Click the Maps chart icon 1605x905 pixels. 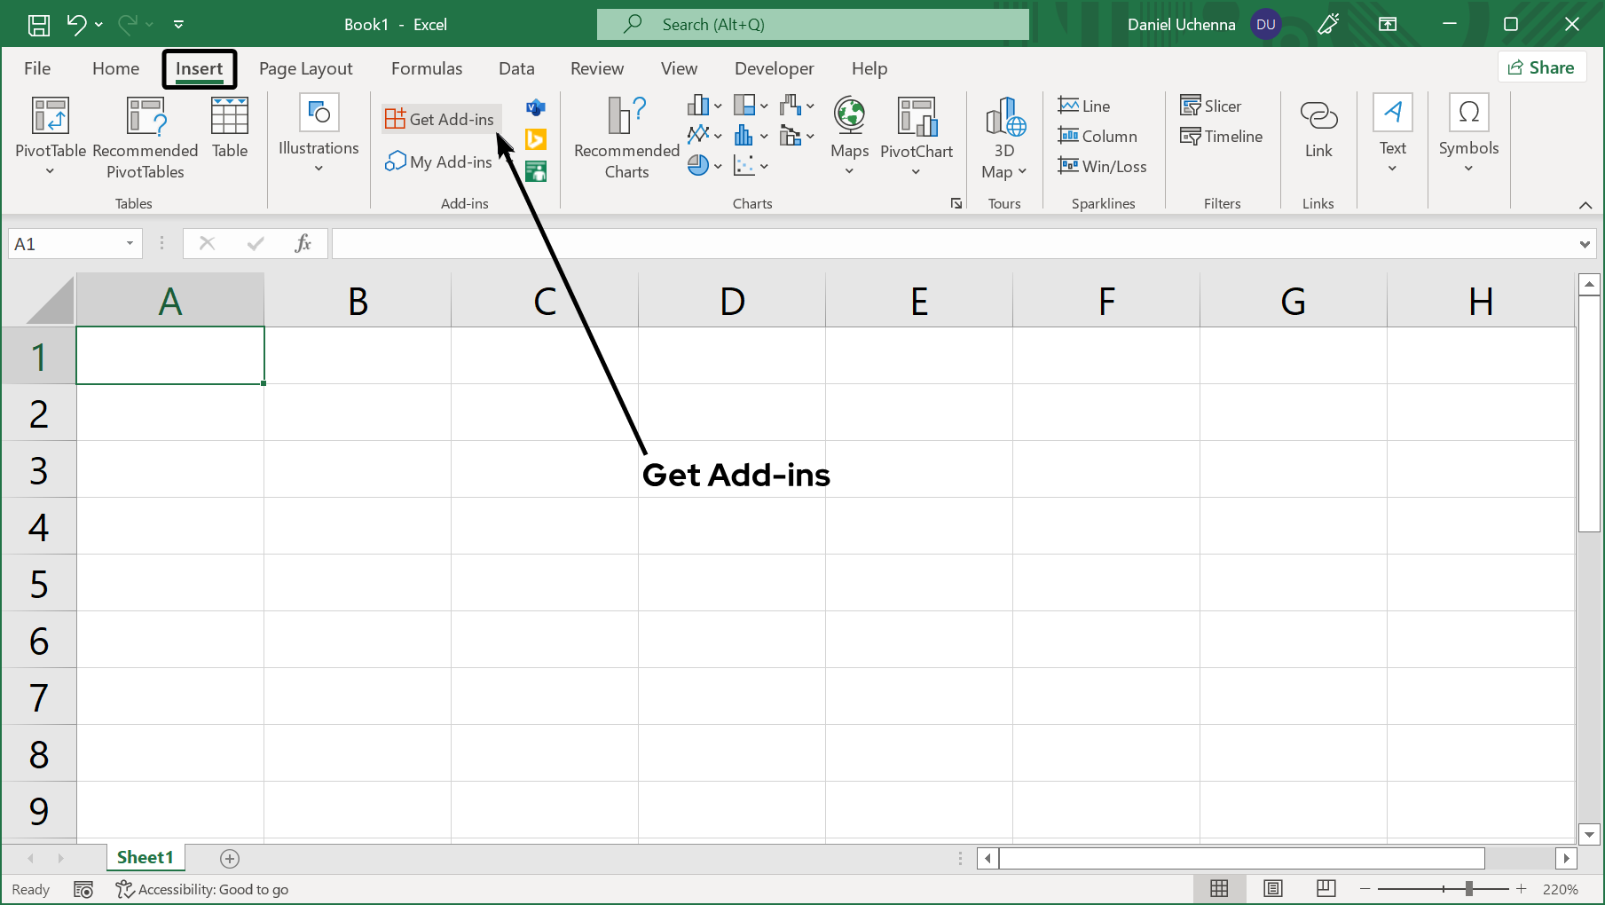(x=849, y=116)
